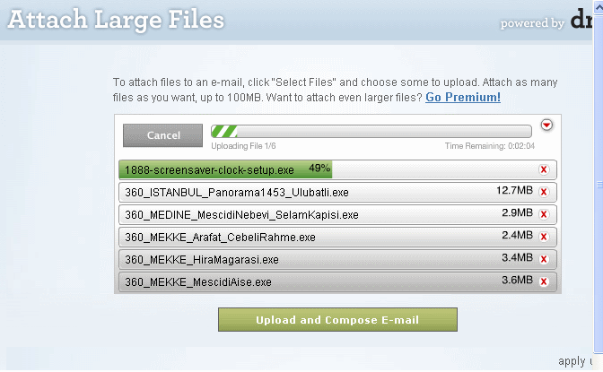Click the Attach Large Files heading
603x372 pixels.
click(116, 19)
